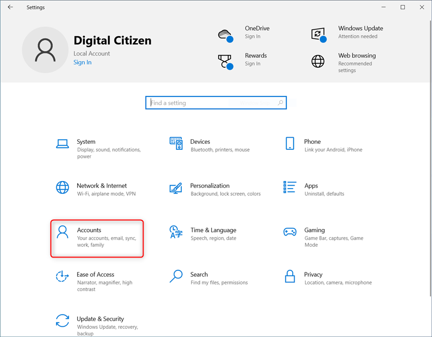Click the Ease of Access icon
The width and height of the screenshot is (432, 337).
pyautogui.click(x=62, y=276)
